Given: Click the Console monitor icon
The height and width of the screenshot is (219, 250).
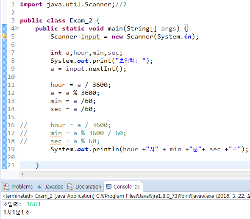Looking at the screenshot, I should pyautogui.click(x=109, y=187).
